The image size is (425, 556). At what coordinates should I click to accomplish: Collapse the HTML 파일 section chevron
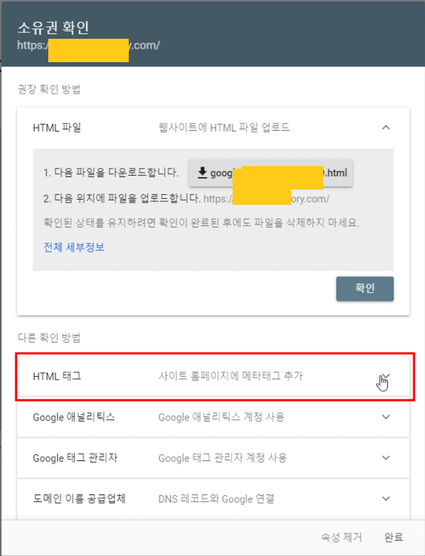click(x=386, y=127)
